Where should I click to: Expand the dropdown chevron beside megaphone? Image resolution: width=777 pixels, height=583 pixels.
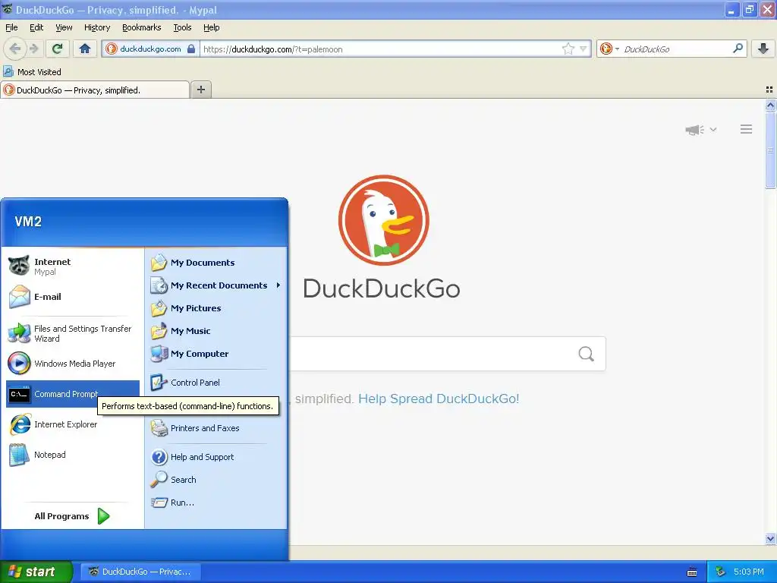point(713,129)
